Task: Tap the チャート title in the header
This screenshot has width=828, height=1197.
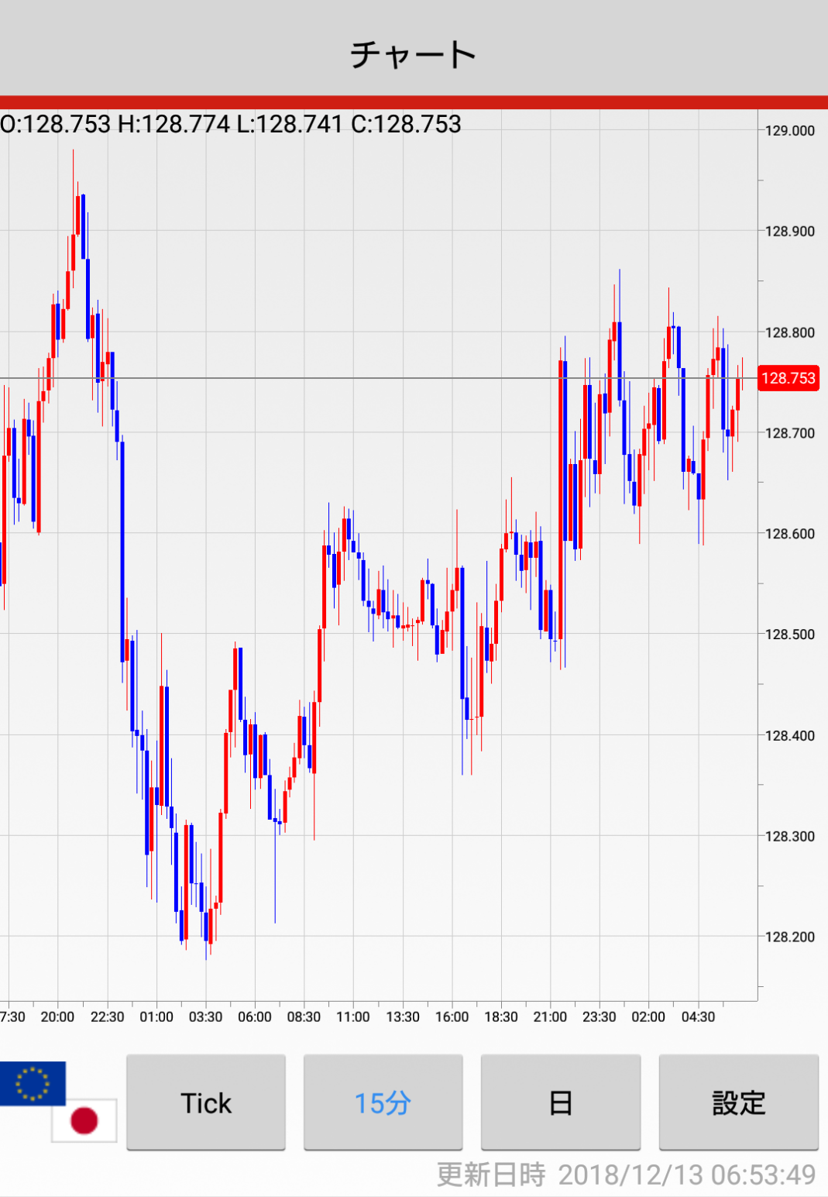Action: coord(414,54)
